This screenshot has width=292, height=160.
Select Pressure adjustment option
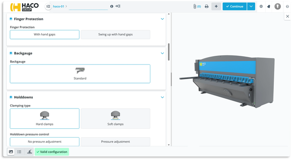click(116, 141)
